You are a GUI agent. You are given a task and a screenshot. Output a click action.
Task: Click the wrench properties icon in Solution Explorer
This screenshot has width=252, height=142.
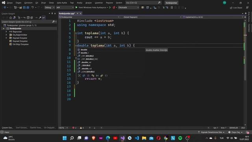coord(40,17)
